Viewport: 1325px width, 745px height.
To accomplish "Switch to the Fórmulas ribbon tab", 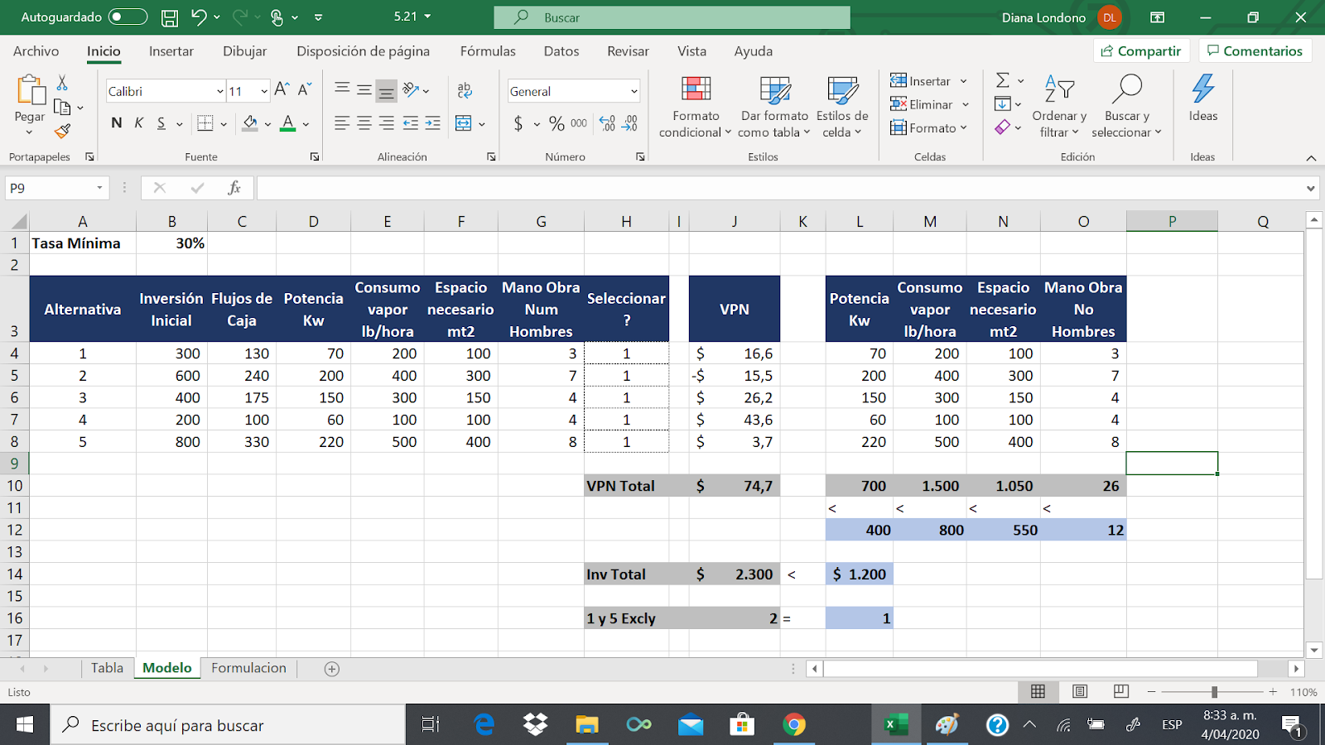I will click(488, 51).
